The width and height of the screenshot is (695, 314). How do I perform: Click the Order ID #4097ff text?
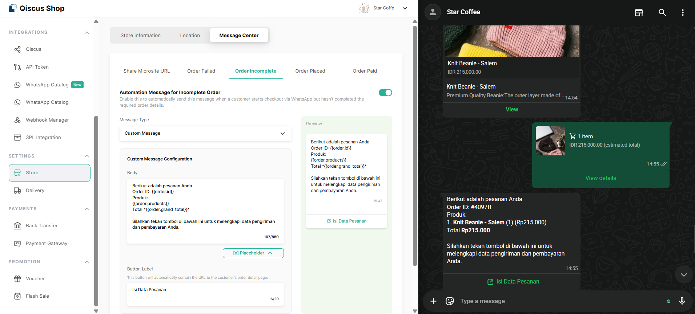469,207
